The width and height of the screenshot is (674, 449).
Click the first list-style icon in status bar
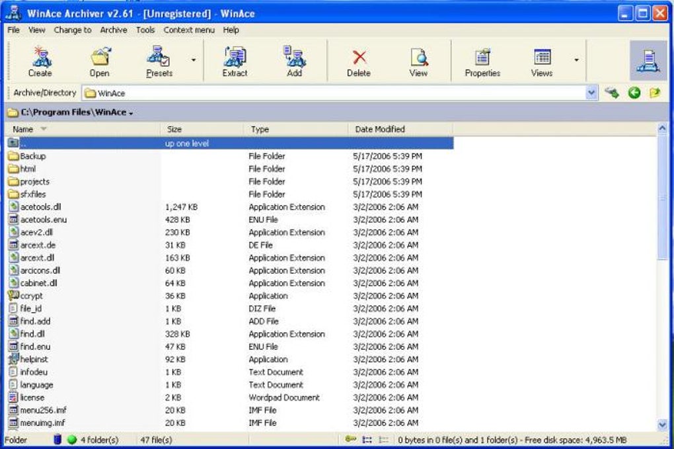coord(367,440)
